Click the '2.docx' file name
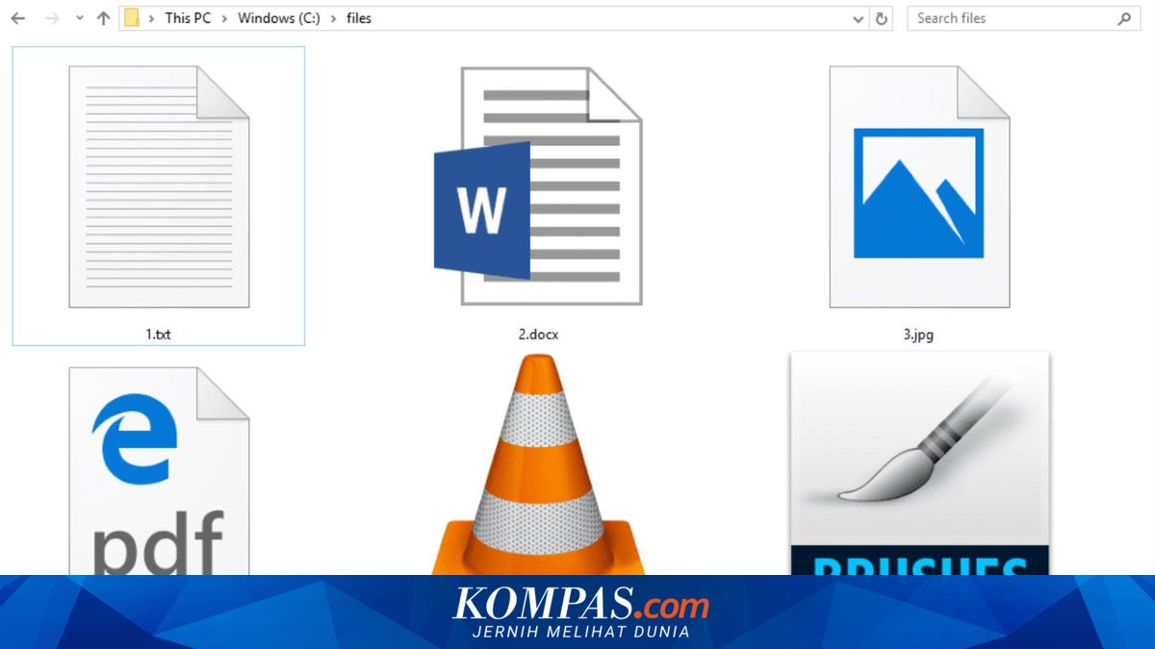 (x=538, y=335)
